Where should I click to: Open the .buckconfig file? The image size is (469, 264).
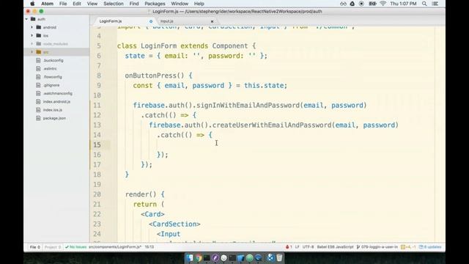click(x=53, y=60)
